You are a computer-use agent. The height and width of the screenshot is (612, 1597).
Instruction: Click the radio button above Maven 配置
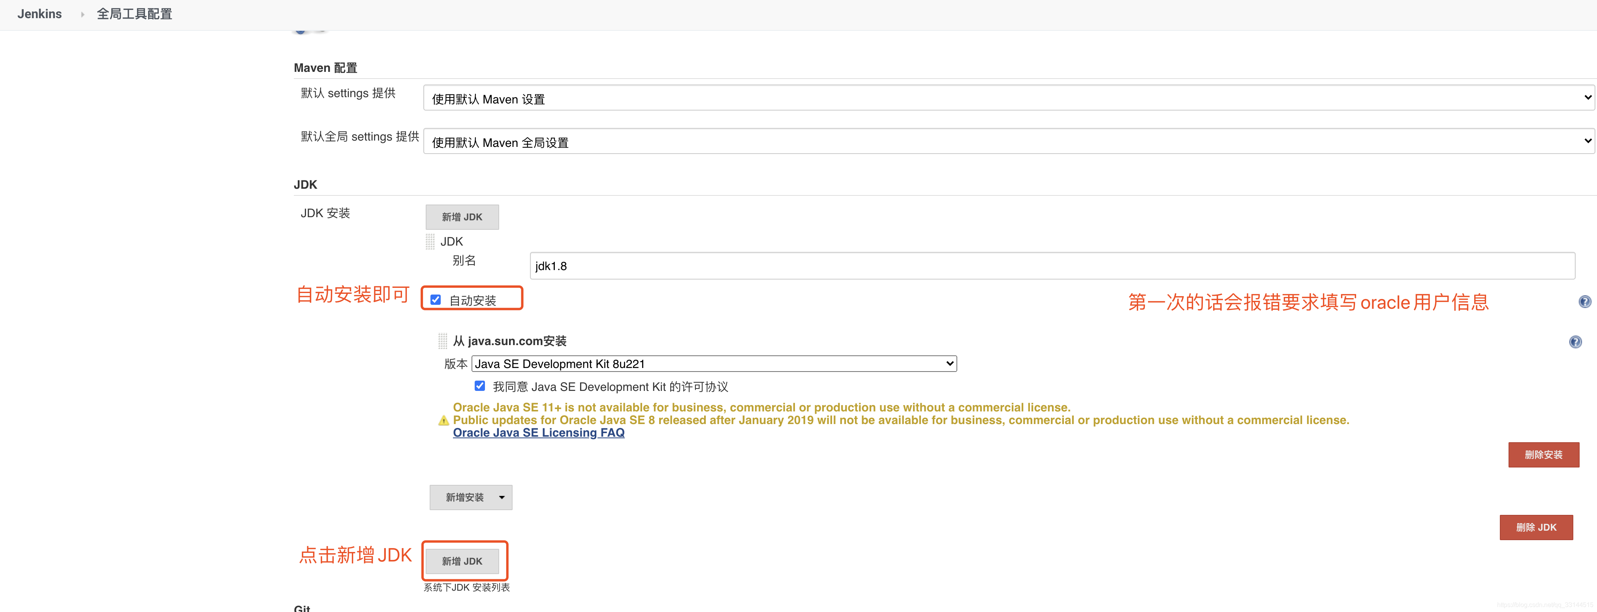pos(301,27)
